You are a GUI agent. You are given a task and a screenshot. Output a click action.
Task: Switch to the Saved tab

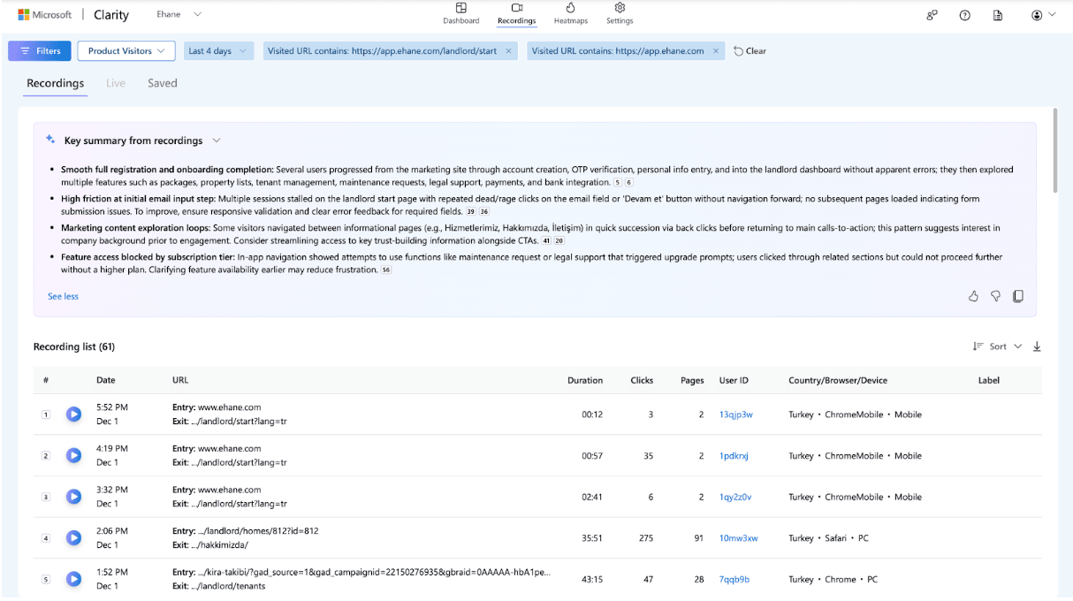[162, 83]
